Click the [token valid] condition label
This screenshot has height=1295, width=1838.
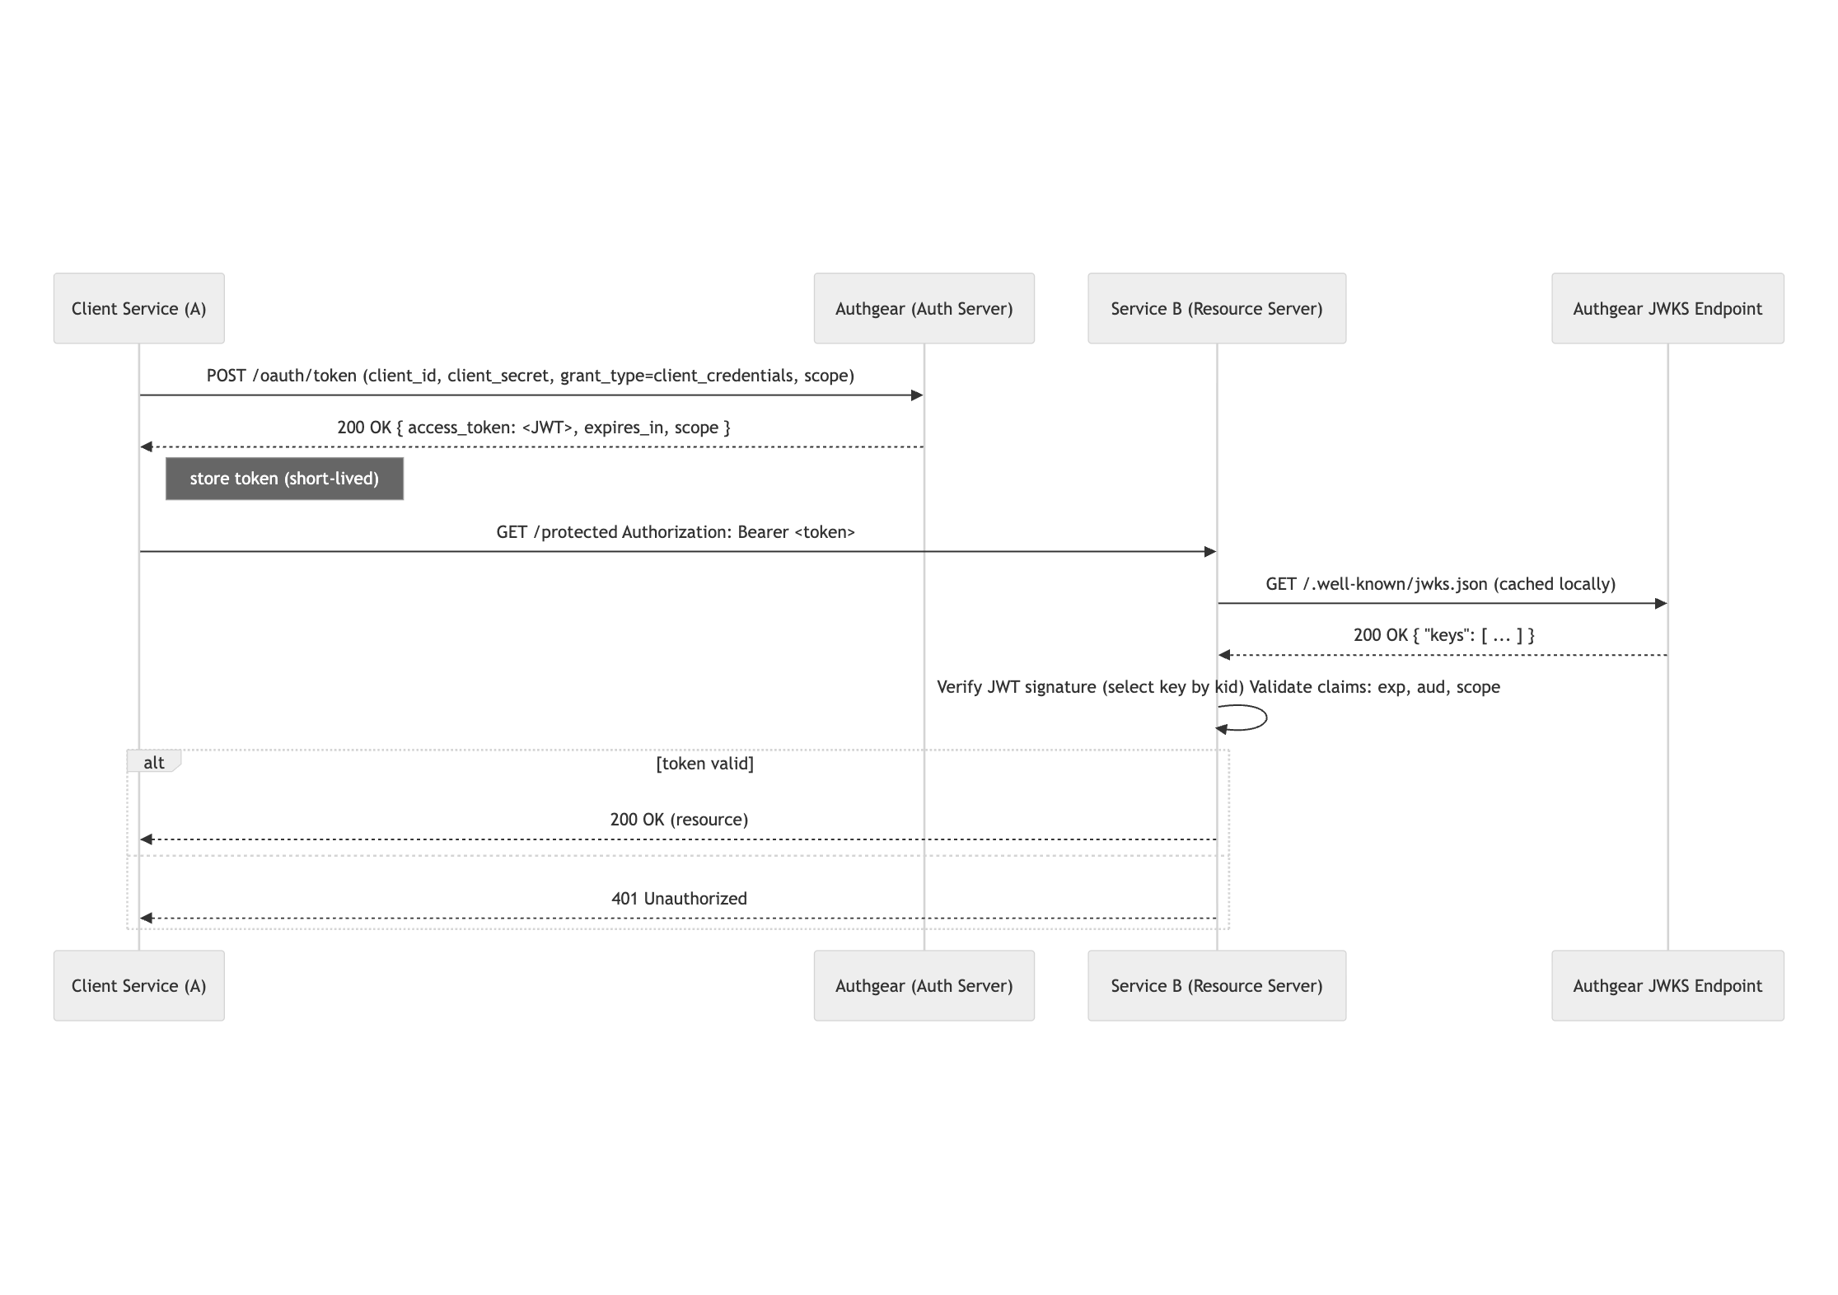tap(704, 764)
